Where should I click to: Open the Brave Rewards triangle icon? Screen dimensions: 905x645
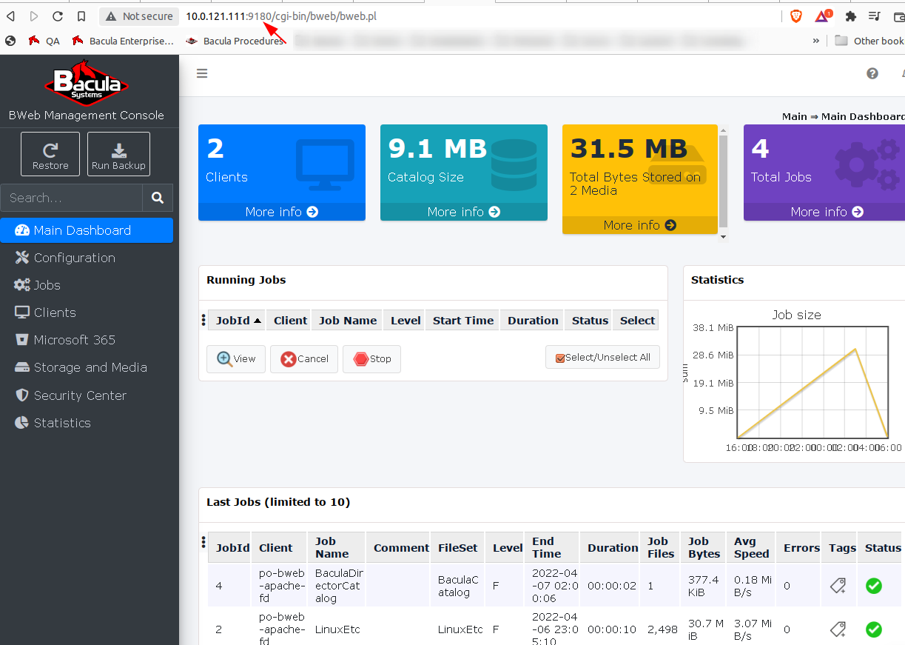pos(823,16)
